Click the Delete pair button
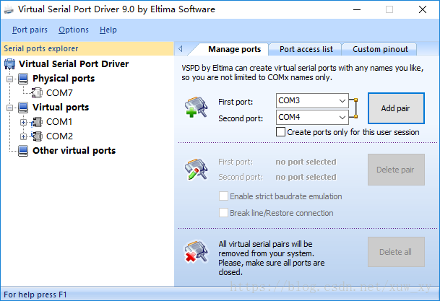 tap(396, 170)
